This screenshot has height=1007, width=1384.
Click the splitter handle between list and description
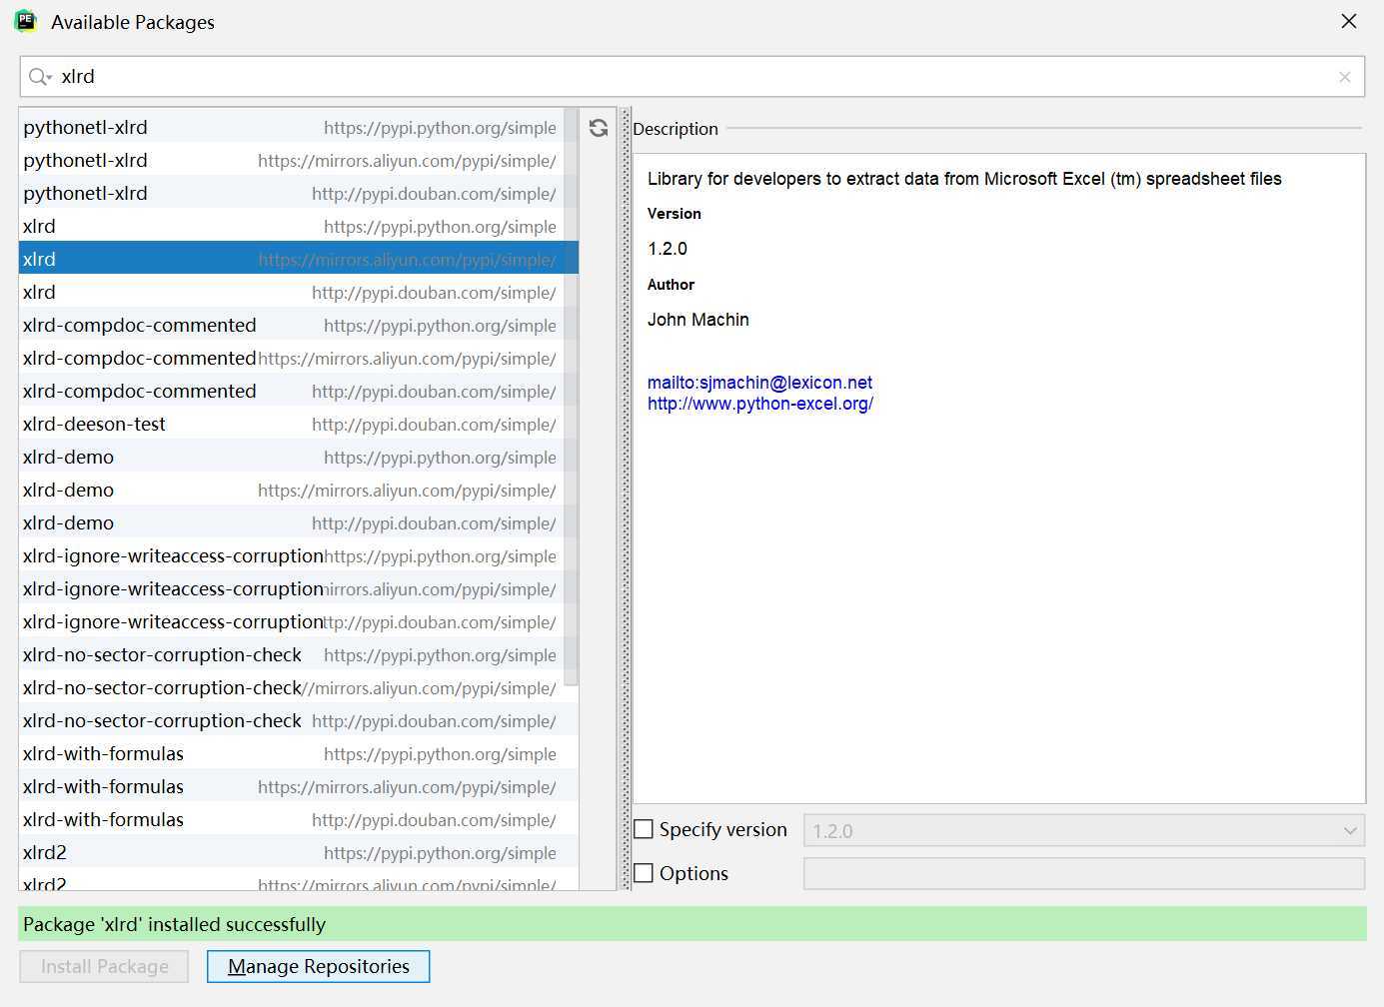(x=626, y=499)
